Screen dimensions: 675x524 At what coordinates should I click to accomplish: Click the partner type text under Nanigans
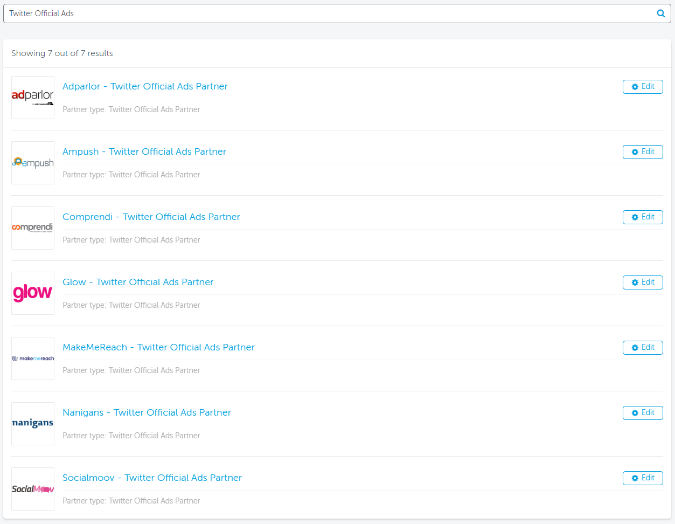[x=131, y=436]
